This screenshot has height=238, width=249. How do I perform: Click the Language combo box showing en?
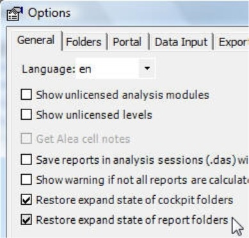115,68
